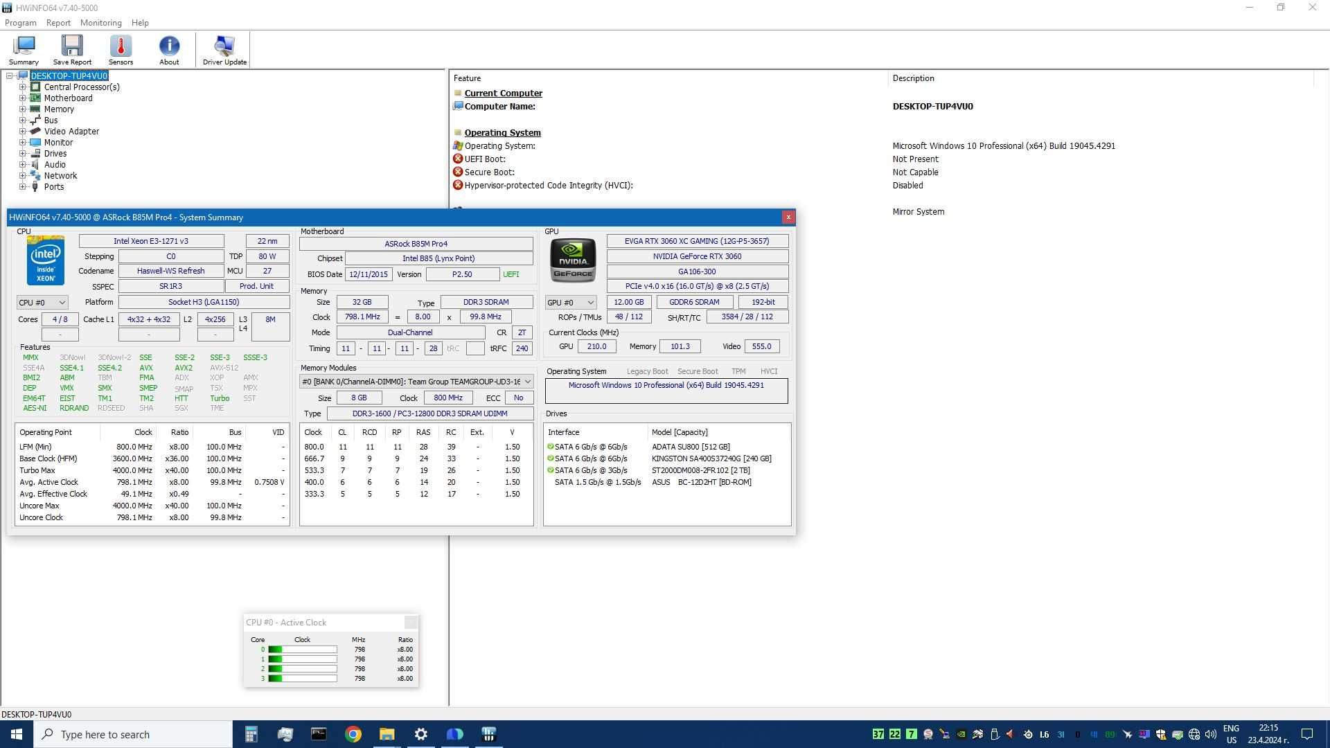1330x748 pixels.
Task: Select the Audio tree item
Action: [x=55, y=165]
